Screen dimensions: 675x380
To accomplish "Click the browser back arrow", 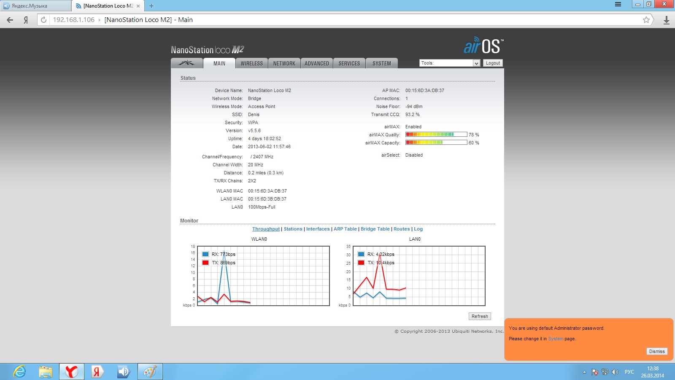I will pyautogui.click(x=10, y=20).
